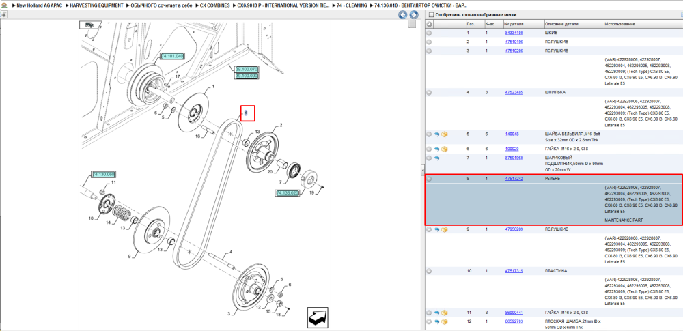Click yellow box icon for part 88592783
The image size is (683, 331).
(445, 321)
